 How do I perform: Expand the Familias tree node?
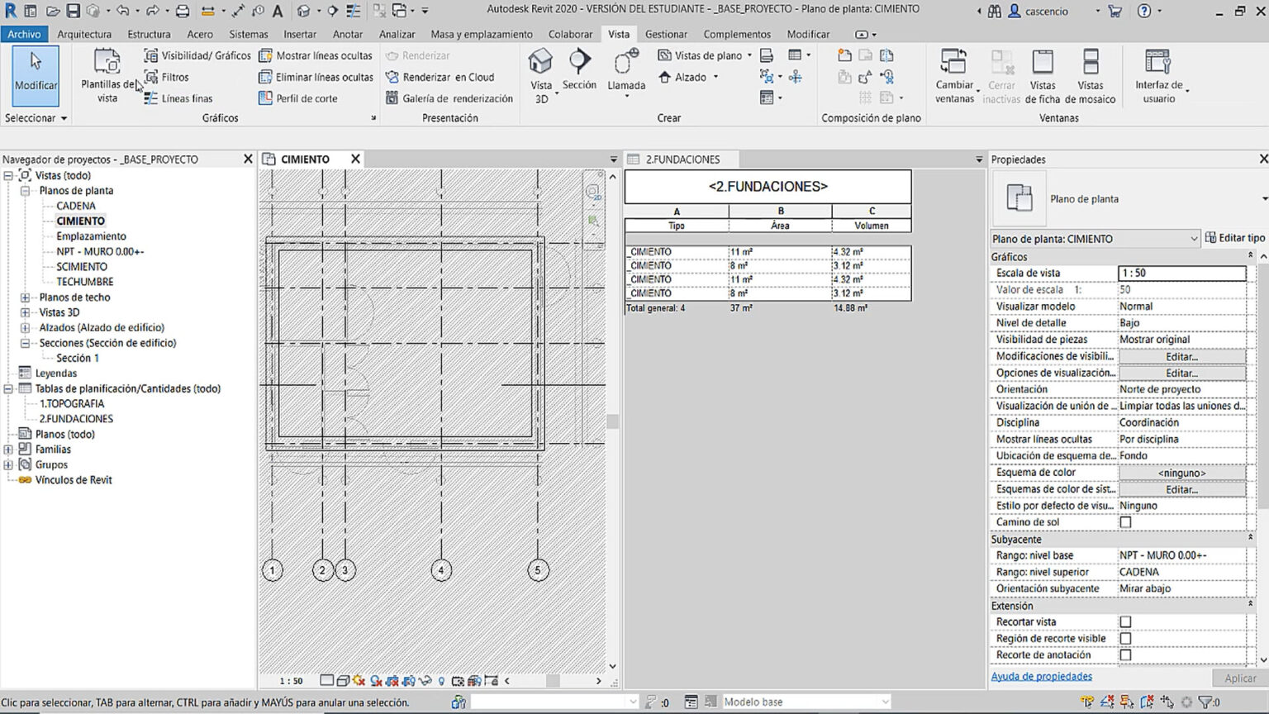tap(7, 449)
